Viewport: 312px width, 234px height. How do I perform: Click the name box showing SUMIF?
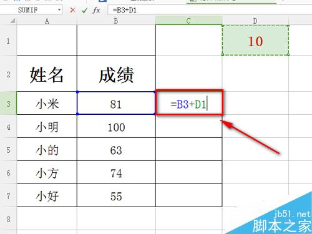[x=31, y=10]
